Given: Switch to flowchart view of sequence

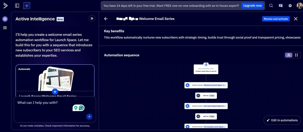Looking at the screenshot, I should pyautogui.click(x=289, y=55).
